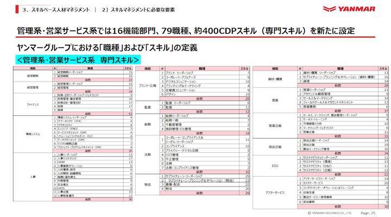This screenshot has height=217, width=391.
Task: Click the 'デザイン' job row
Action: tap(205, 94)
